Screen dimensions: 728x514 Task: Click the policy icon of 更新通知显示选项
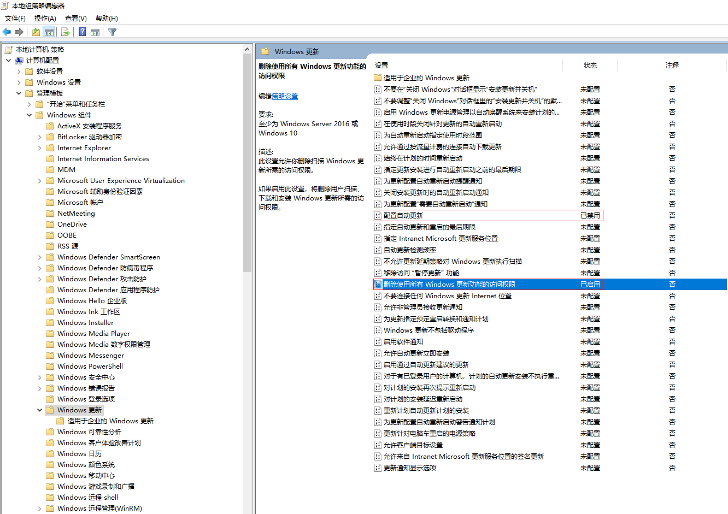(x=378, y=468)
